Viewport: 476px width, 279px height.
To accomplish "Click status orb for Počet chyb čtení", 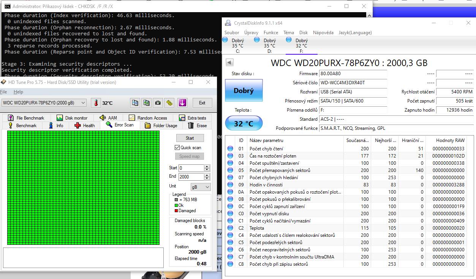I will [x=230, y=149].
